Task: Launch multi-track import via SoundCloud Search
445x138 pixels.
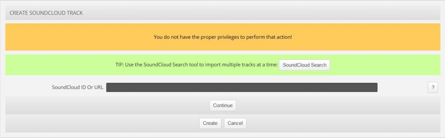Action: point(305,65)
